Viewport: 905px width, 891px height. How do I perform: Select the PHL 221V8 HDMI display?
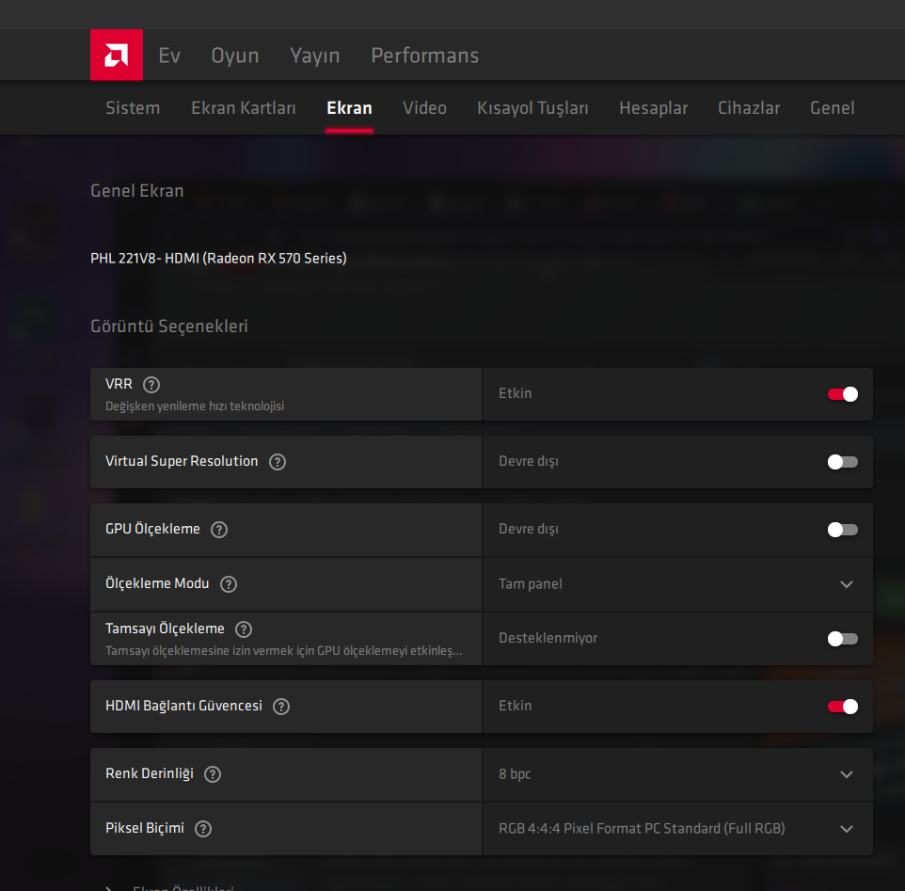pyautogui.click(x=218, y=258)
